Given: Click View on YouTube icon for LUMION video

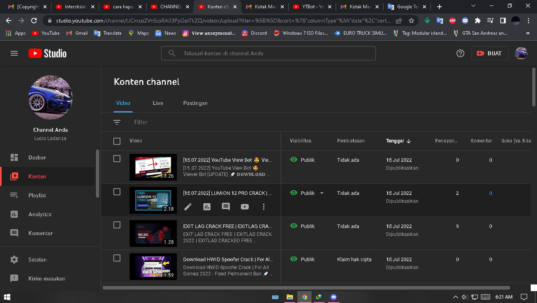Looking at the screenshot, I should pos(245,207).
